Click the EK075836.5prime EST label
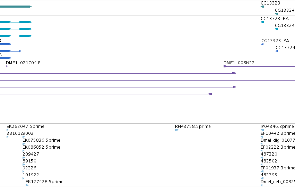 (41, 140)
